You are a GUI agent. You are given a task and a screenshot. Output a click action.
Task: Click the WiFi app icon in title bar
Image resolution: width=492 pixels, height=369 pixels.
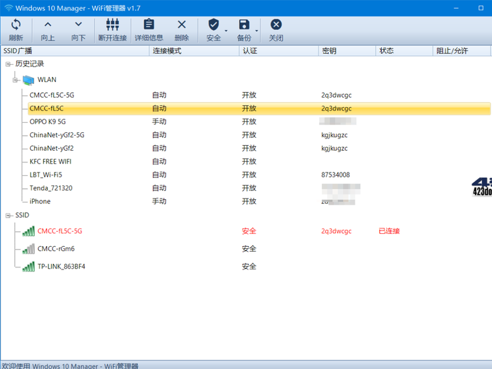click(x=9, y=8)
